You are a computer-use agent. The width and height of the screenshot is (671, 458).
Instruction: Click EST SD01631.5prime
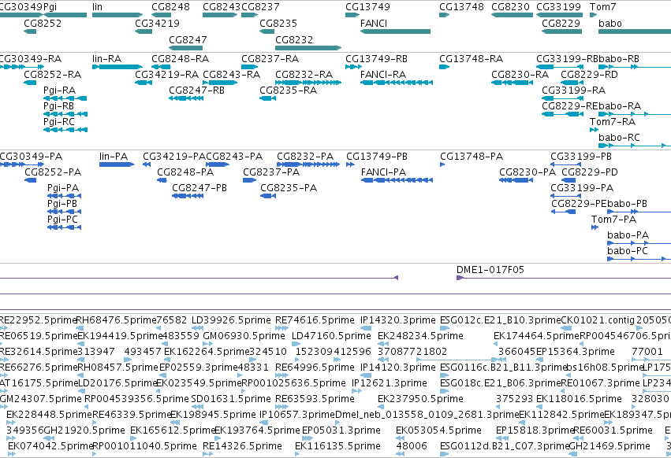231,399
